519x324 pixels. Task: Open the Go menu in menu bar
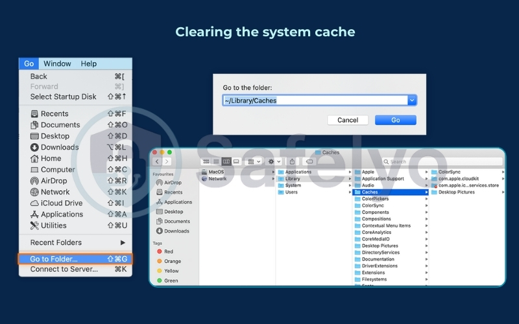pyautogui.click(x=29, y=64)
